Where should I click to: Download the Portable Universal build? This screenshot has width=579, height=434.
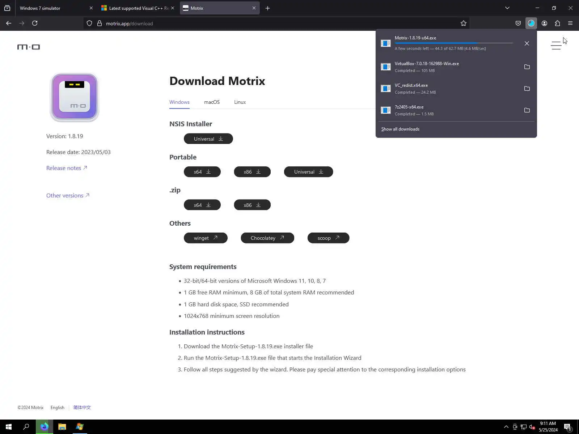point(309,172)
